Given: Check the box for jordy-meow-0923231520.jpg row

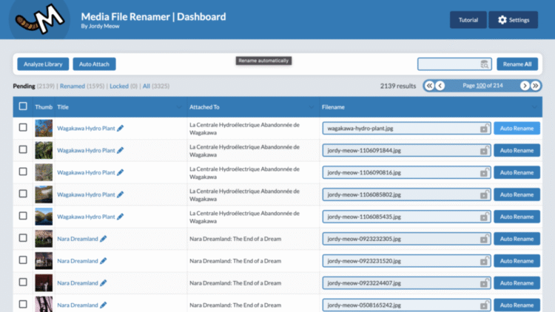Looking at the screenshot, I should 23,260.
